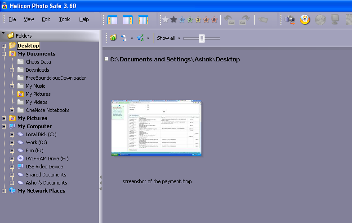
Task: Open the sort order dropdown arrow
Action: pos(148,39)
